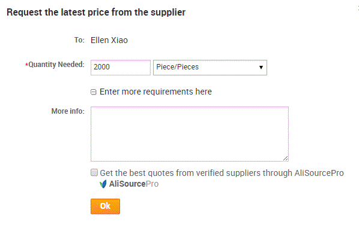Click the Request the latest price heading
Viewport: 359px width, 225px height.
tap(96, 12)
